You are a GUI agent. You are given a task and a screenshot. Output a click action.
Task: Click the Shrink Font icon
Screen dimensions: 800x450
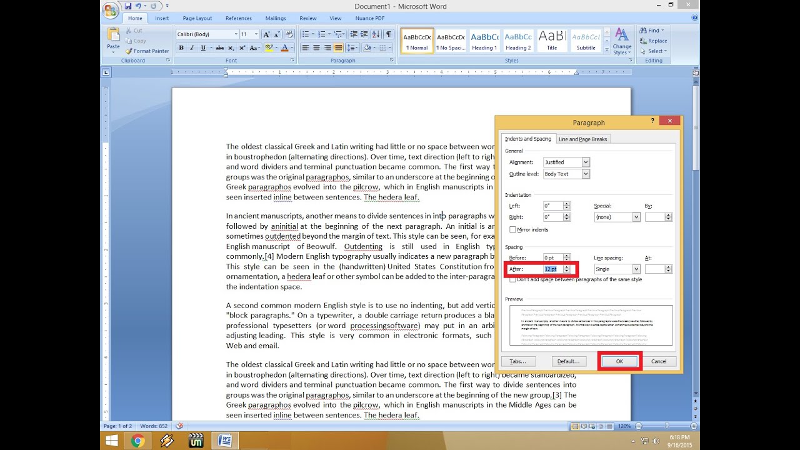coord(277,34)
